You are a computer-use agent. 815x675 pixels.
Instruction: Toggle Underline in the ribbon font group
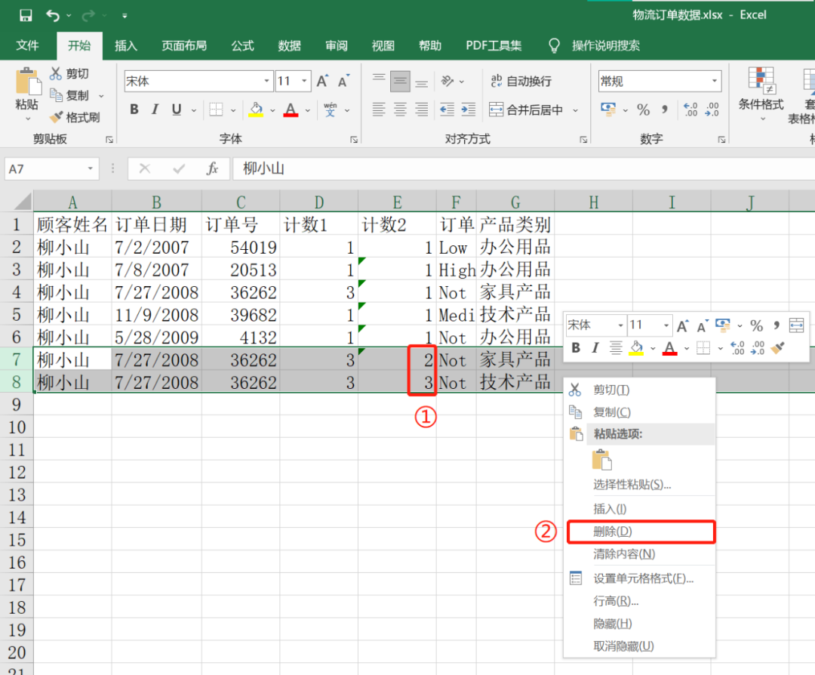[x=177, y=109]
